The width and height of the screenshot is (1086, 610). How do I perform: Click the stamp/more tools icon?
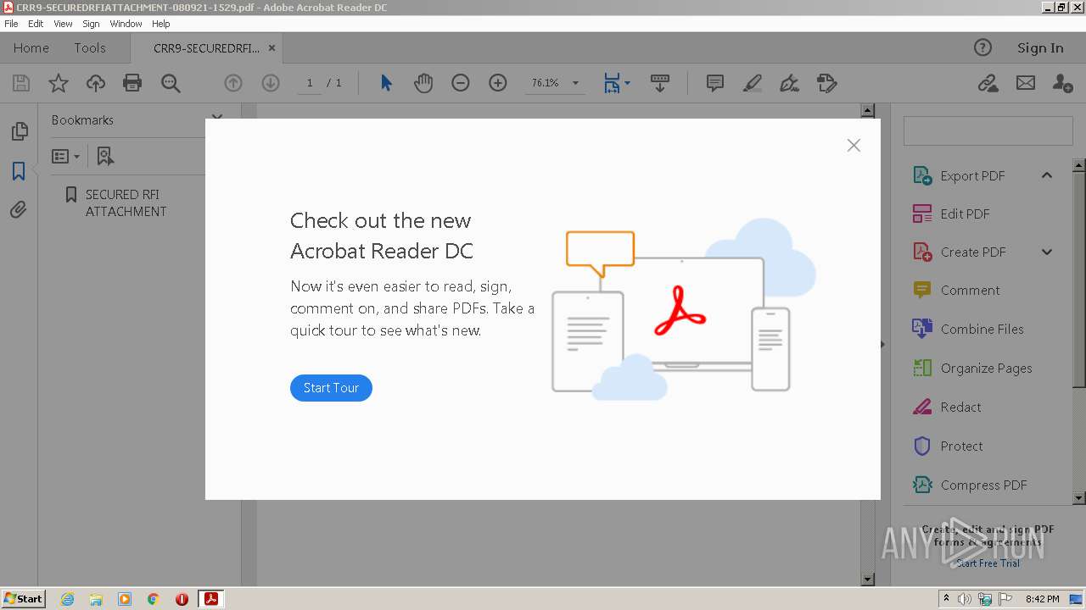click(x=827, y=83)
